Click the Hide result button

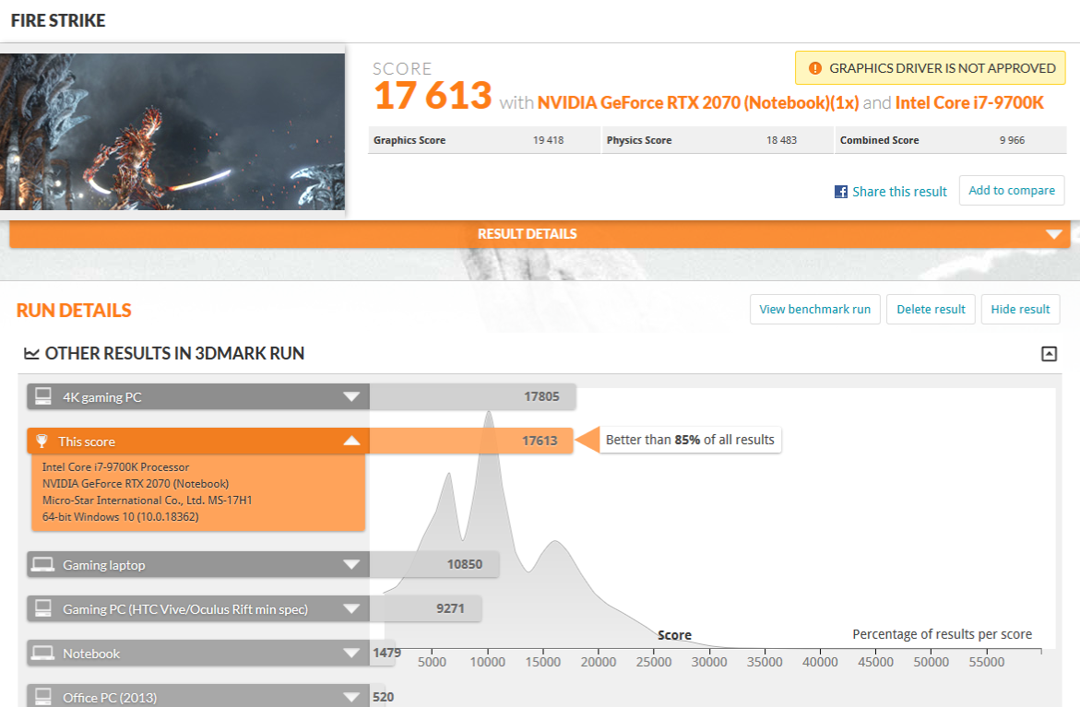pyautogui.click(x=1020, y=309)
